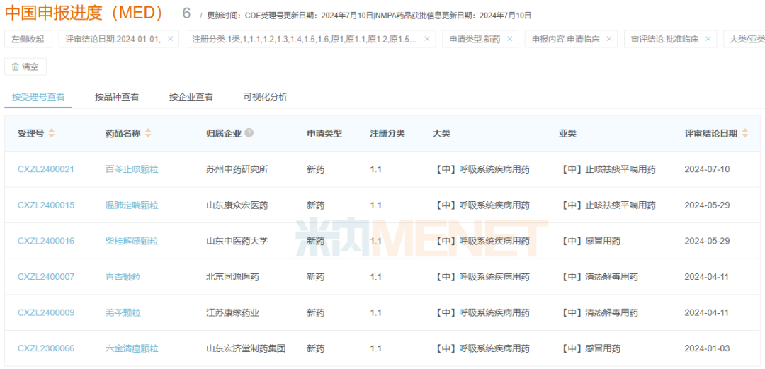Click 【中】止咳祛痰平喘用药 in 百苓止咳颗粒 row
The height and width of the screenshot is (369, 765).
pos(608,169)
